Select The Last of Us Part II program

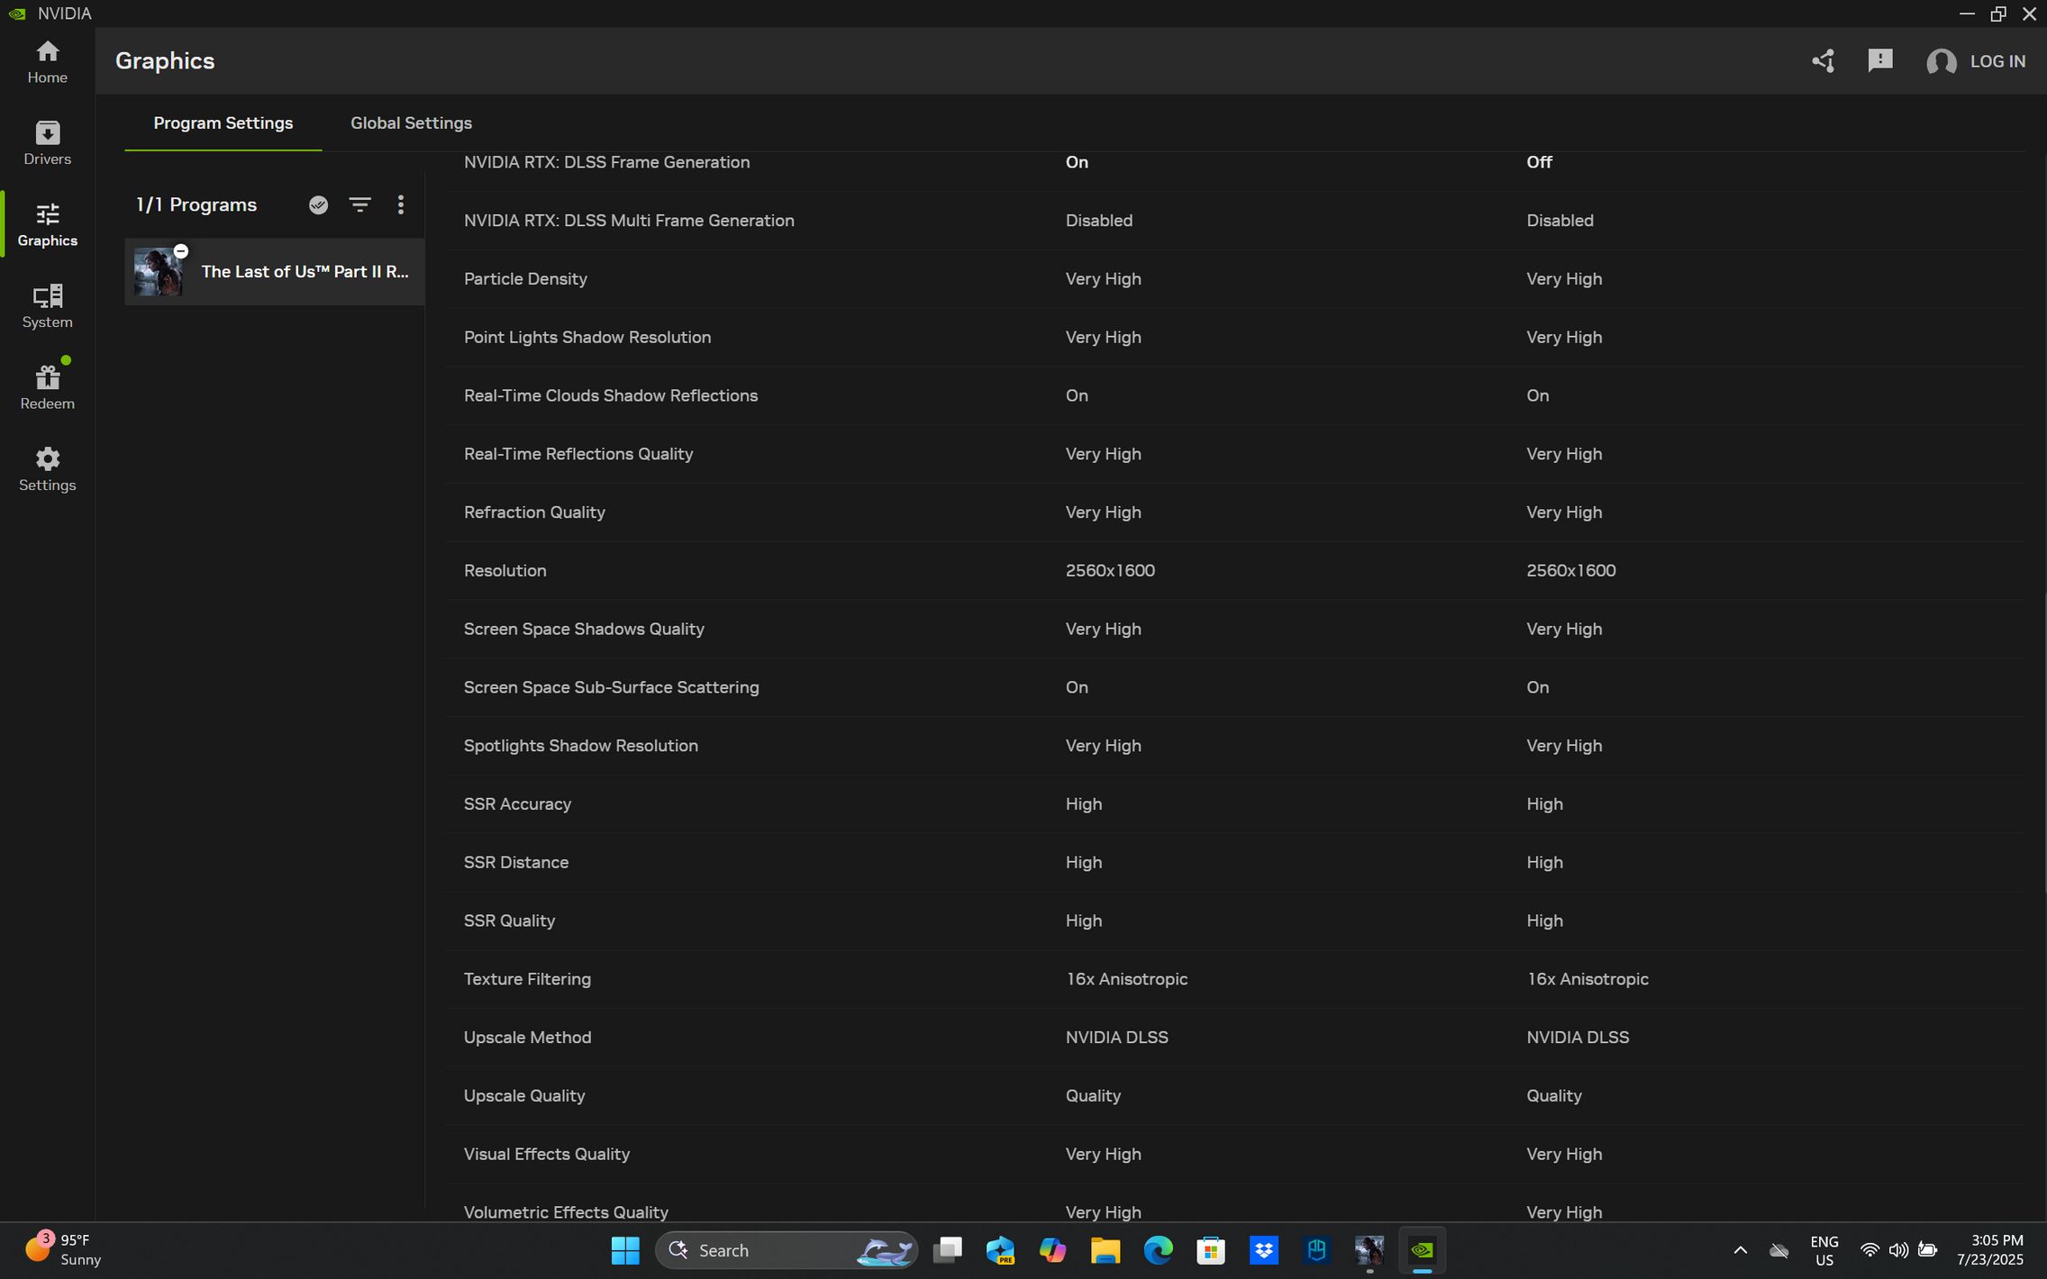point(274,272)
